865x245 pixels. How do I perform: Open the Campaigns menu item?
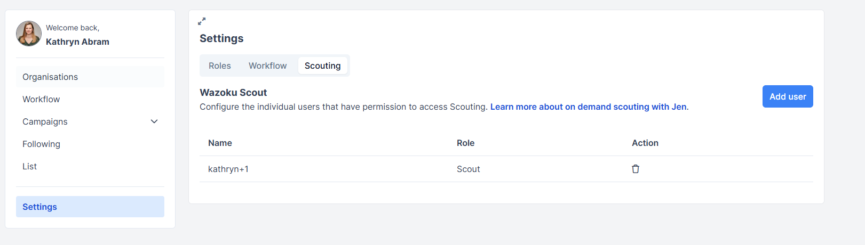(x=90, y=121)
